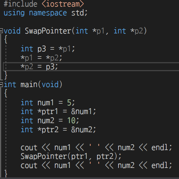Click 'int num1 = 5;' line
Image resolution: width=179 pixels, height=179 pixels.
click(48, 103)
